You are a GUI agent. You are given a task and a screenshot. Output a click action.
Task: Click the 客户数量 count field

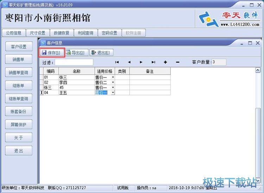pyautogui.click(x=219, y=62)
